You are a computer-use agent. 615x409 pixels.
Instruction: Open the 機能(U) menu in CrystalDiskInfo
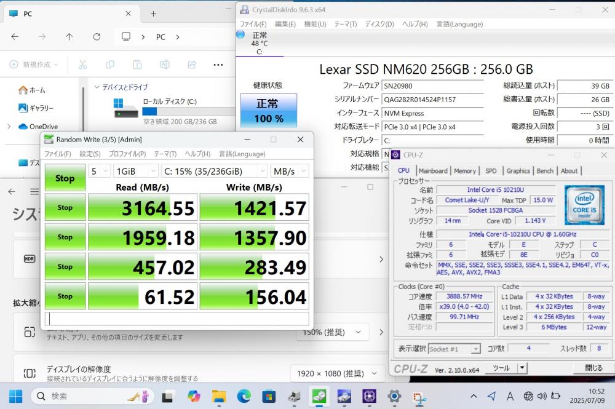tap(315, 24)
